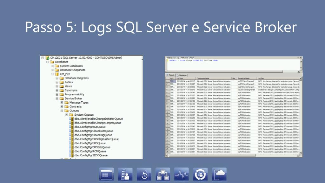Close the SQLQuery3 query tab
Screen dimensions: 325x183
click(301, 58)
